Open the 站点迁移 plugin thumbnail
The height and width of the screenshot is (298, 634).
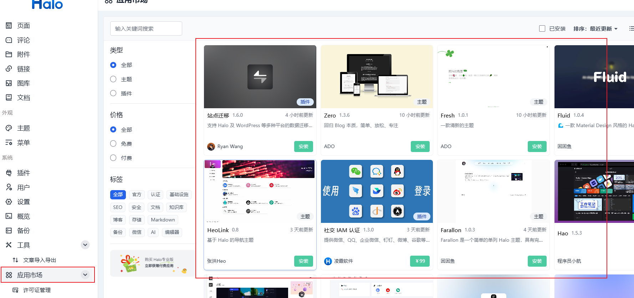[x=260, y=77]
